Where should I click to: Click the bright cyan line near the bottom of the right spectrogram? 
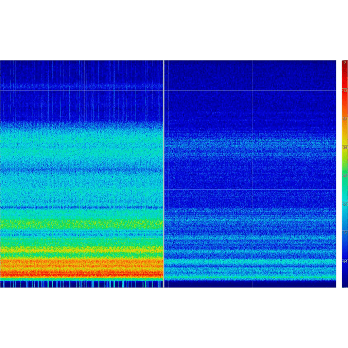(x=252, y=277)
